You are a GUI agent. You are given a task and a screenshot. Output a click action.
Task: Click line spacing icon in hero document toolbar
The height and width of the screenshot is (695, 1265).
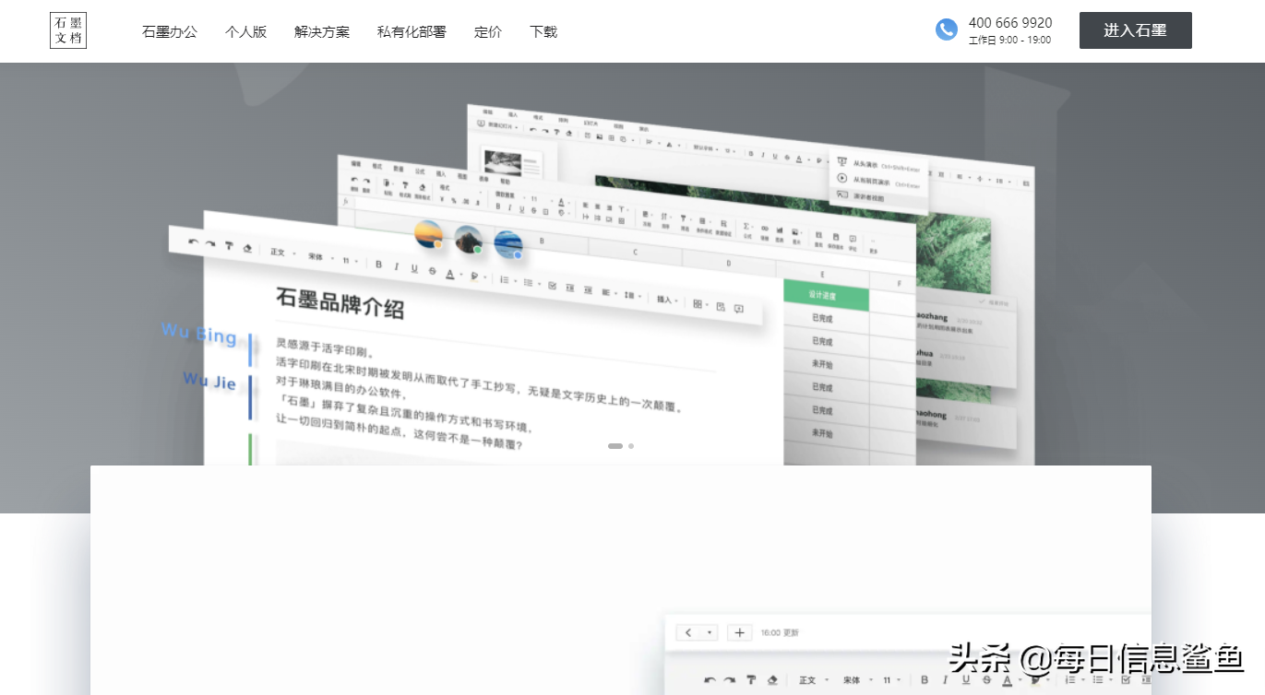[x=630, y=295]
